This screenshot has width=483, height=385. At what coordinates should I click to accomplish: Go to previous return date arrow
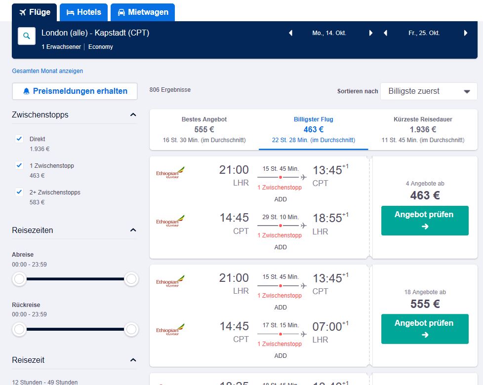[x=385, y=33]
